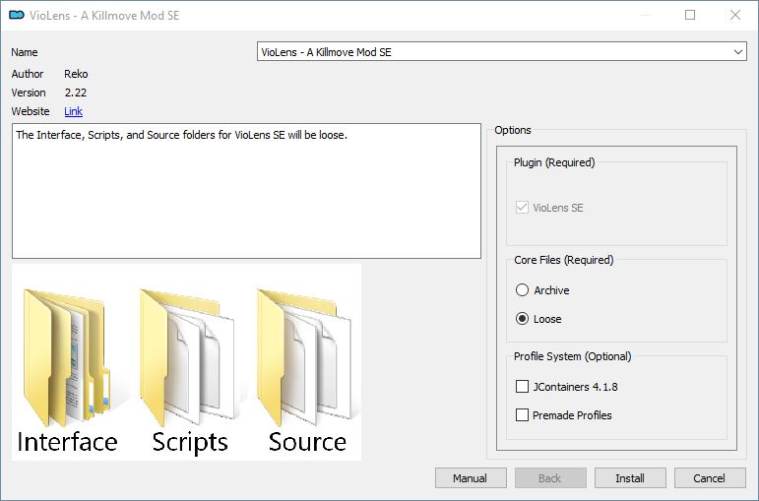Open the Name combo box dropdown arrow
This screenshot has height=501, width=759.
pyautogui.click(x=737, y=52)
